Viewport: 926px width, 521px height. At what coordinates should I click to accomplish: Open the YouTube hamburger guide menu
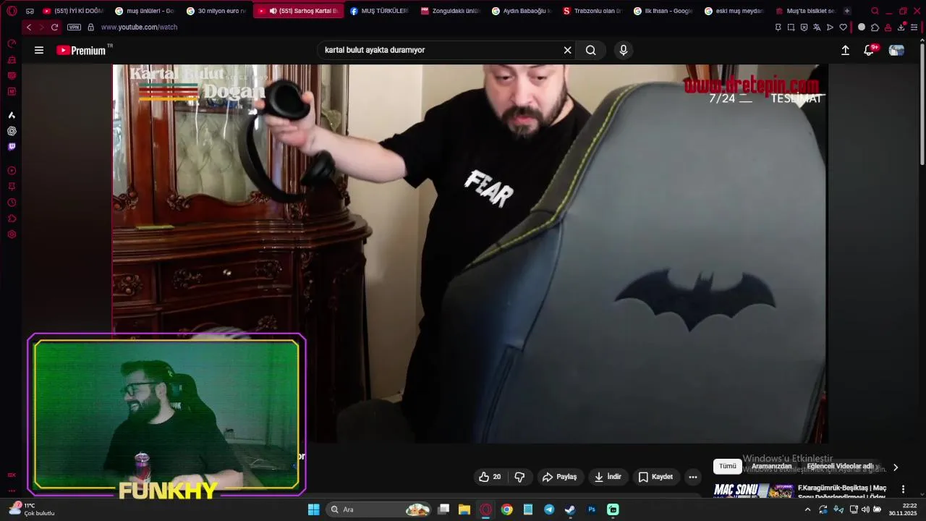point(39,50)
